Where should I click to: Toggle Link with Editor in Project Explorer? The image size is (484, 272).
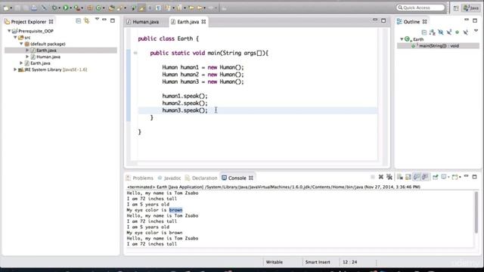click(x=87, y=21)
